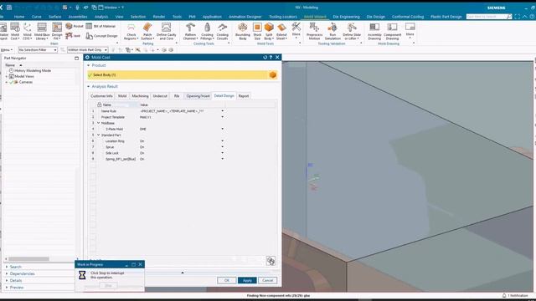Collapse the Standard Part tree row

pyautogui.click(x=99, y=135)
